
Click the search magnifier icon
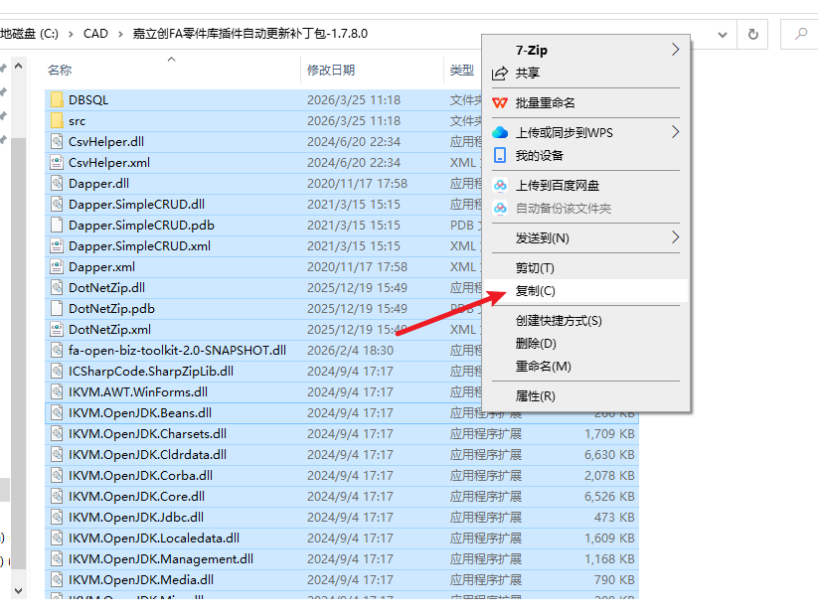801,34
